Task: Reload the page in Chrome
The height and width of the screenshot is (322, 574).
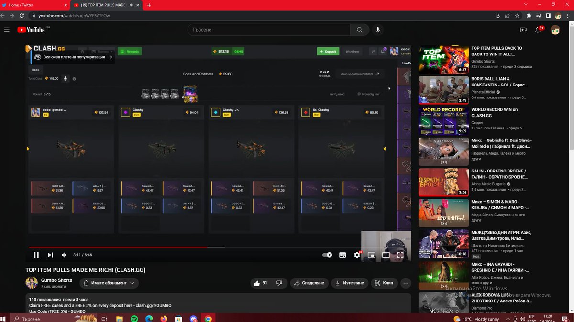Action: coord(22,15)
